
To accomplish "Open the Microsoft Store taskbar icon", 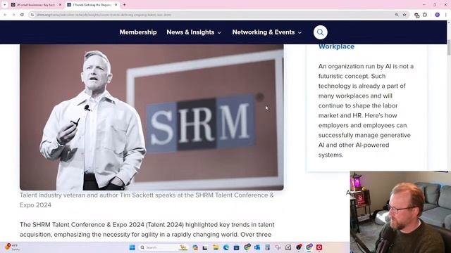I will click(x=237, y=247).
